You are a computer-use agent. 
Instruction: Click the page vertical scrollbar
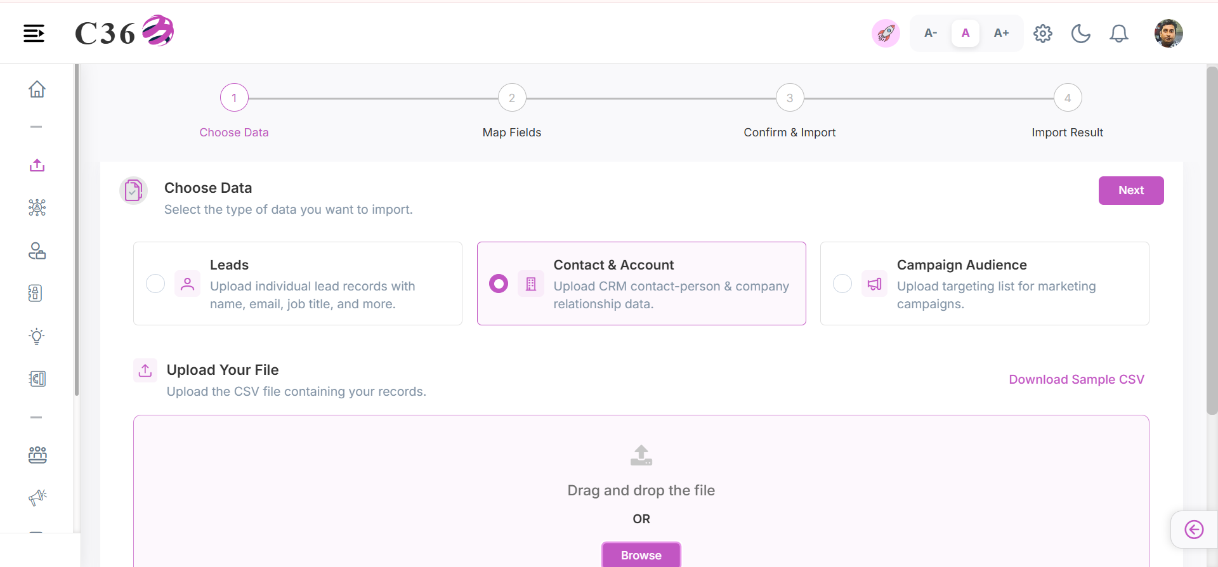coord(1212,241)
